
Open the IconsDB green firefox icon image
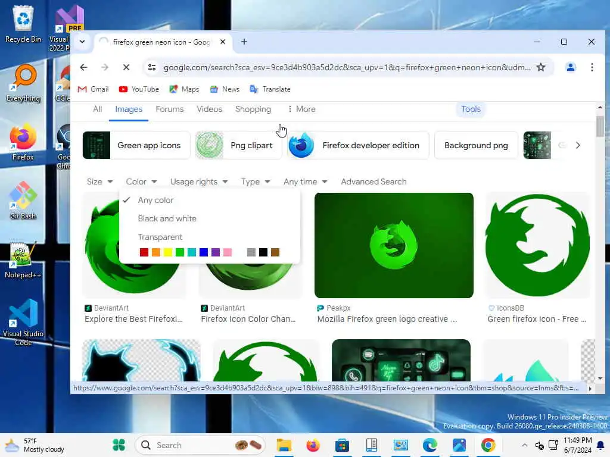click(537, 245)
